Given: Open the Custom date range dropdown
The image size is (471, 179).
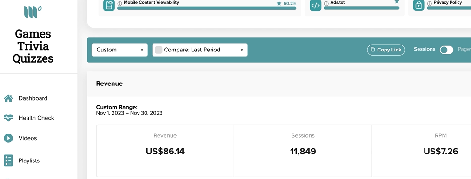Looking at the screenshot, I should pos(119,50).
